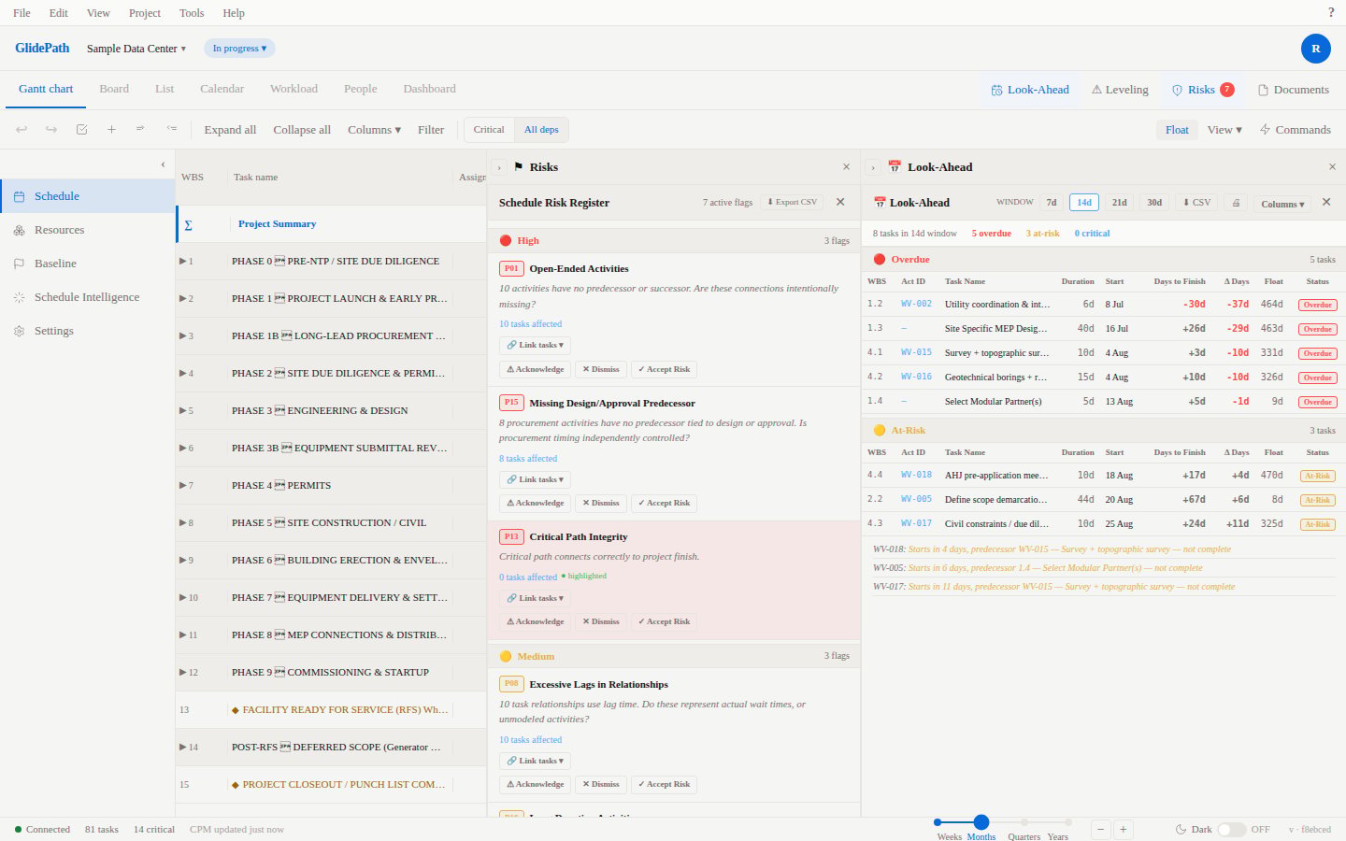
Task: Click the print icon in Look-Ahead panel
Action: 1236,203
